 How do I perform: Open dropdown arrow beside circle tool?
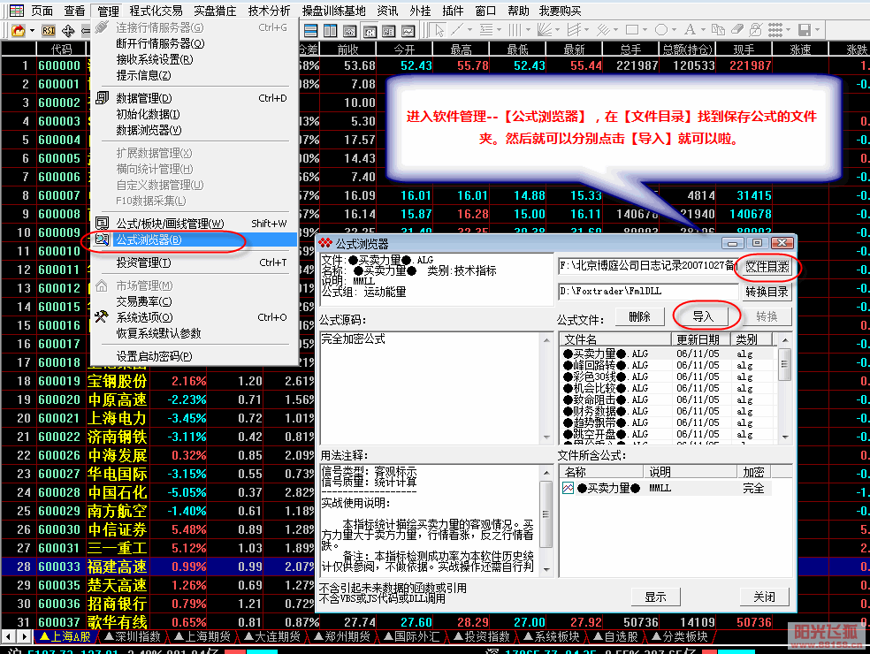pyautogui.click(x=674, y=30)
